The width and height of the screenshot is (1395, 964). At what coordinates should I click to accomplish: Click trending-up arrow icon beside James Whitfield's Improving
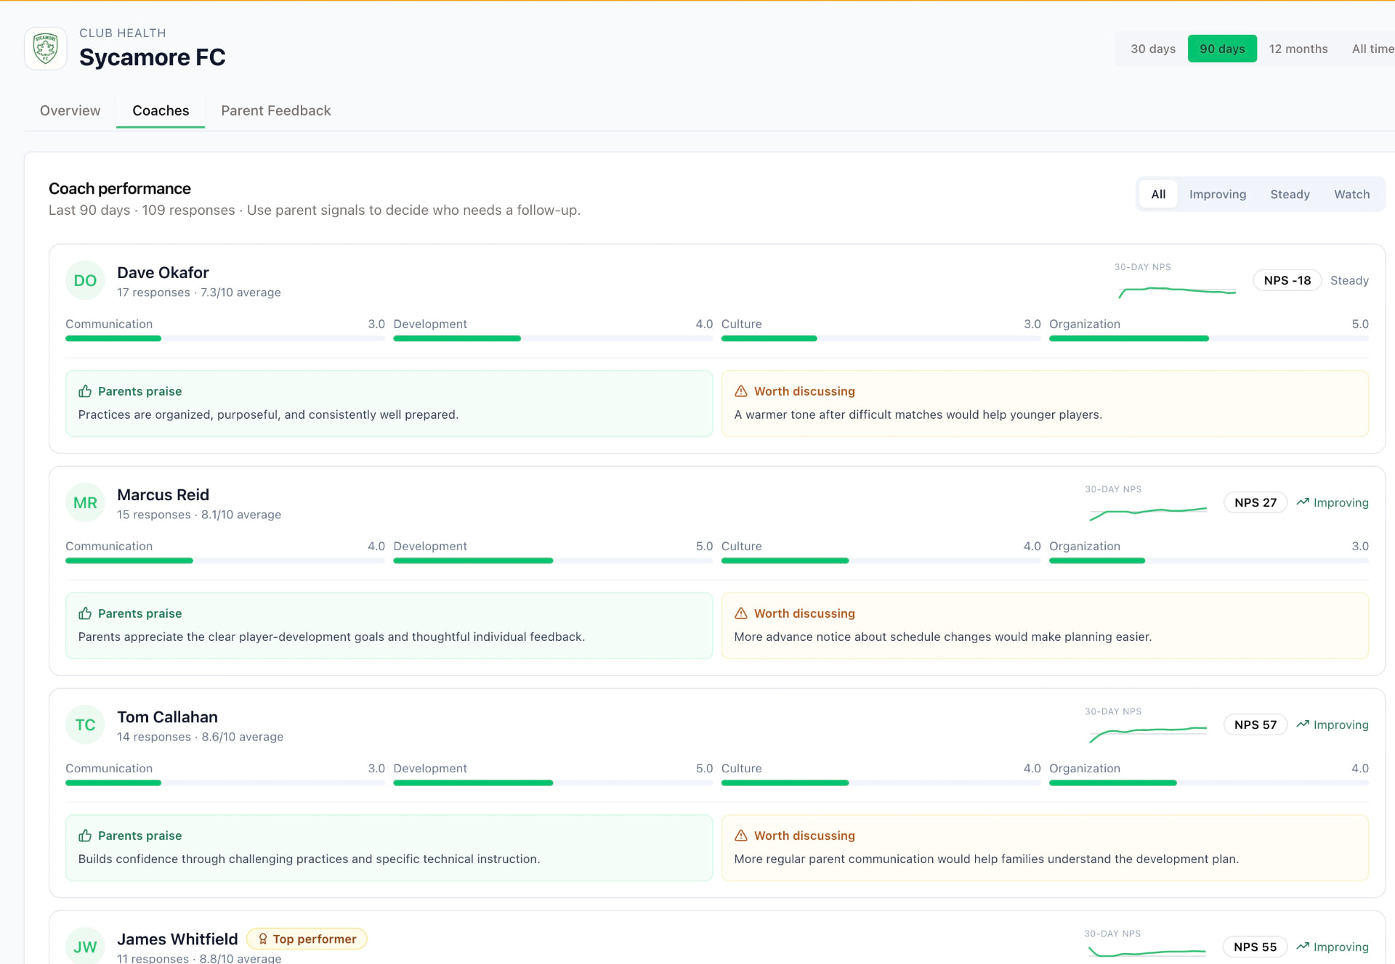pyautogui.click(x=1303, y=947)
